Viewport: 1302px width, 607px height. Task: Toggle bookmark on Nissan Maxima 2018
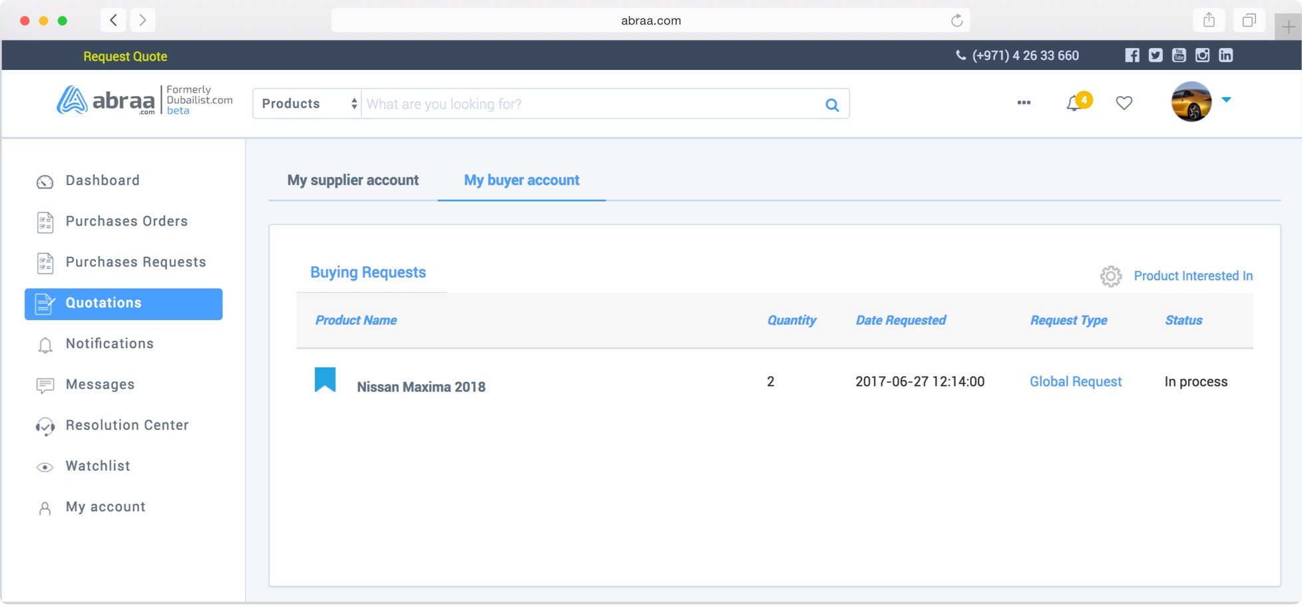click(x=325, y=380)
